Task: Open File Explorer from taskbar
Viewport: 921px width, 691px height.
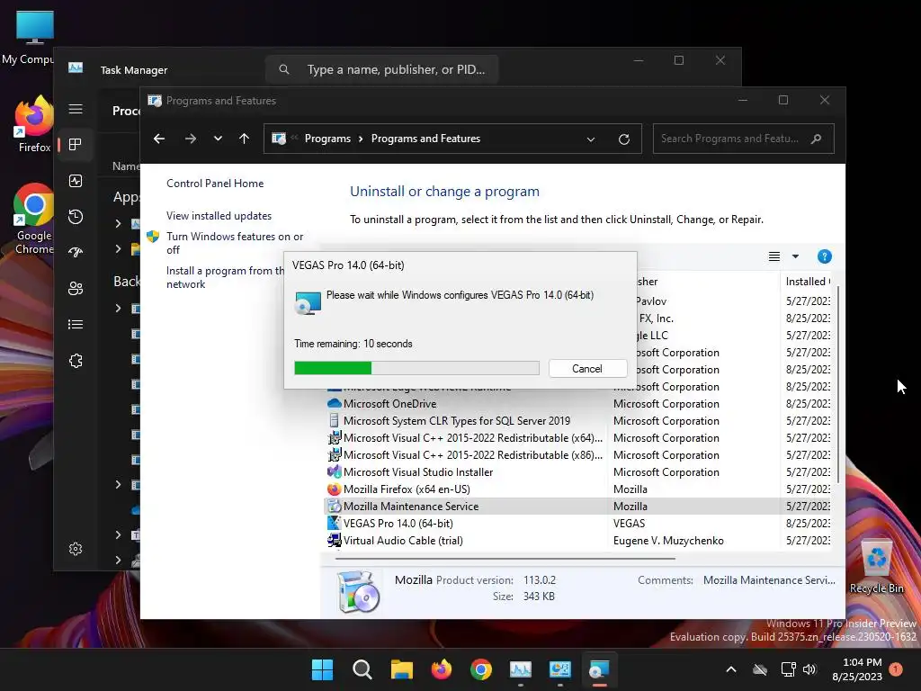Action: coord(402,669)
